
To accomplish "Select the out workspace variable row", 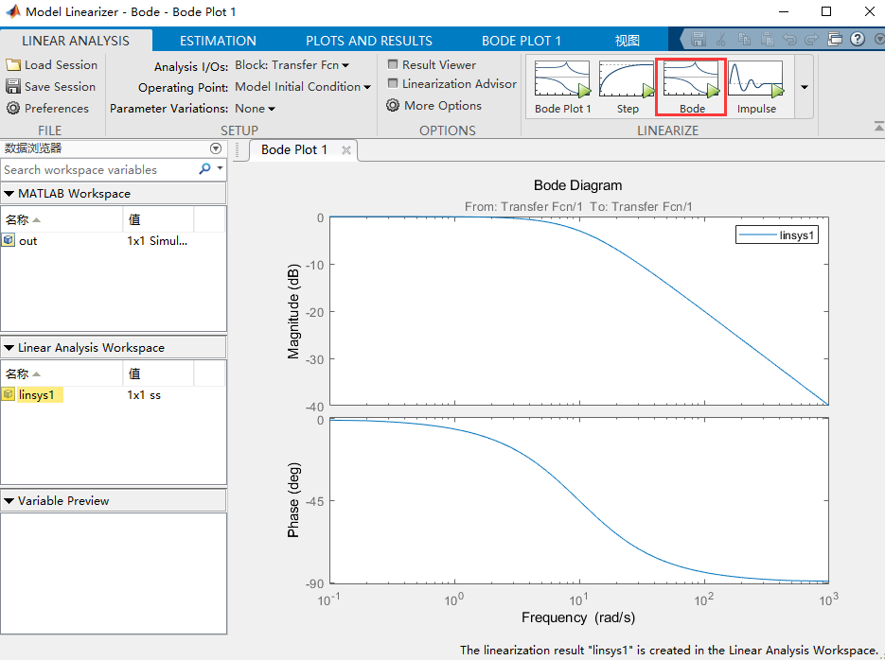I will pyautogui.click(x=113, y=241).
